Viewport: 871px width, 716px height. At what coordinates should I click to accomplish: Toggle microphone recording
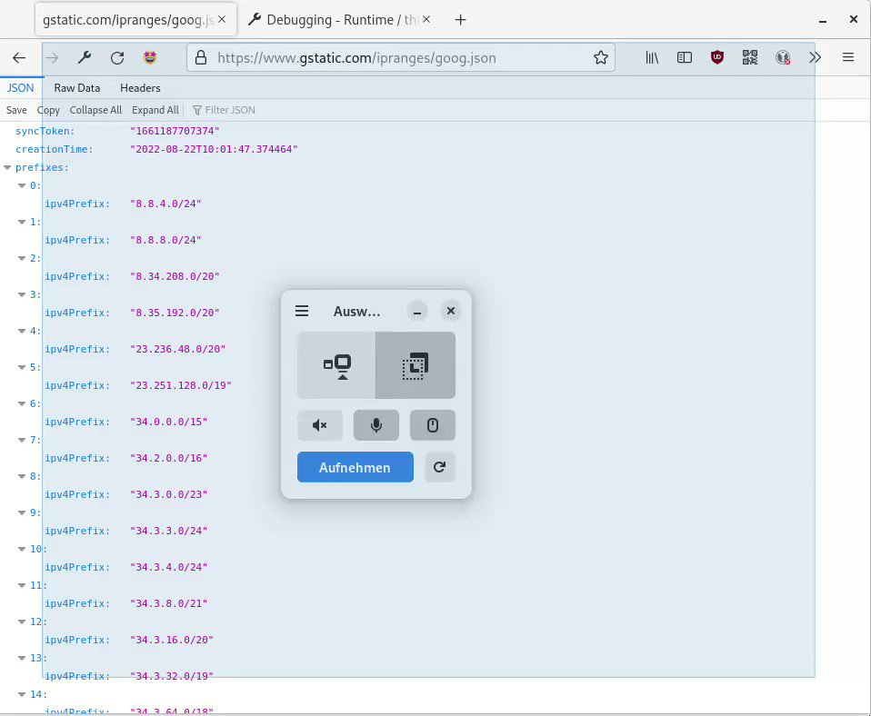click(x=376, y=425)
